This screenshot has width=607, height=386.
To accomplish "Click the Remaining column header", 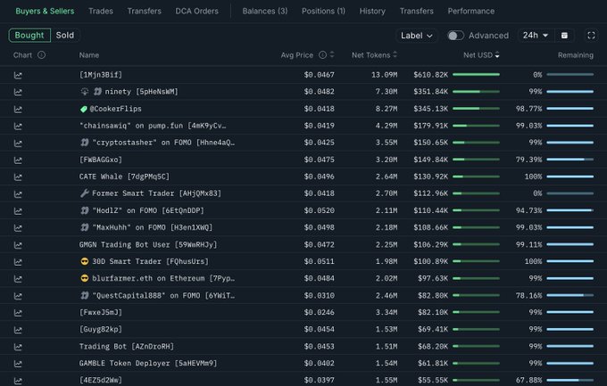I will (575, 55).
